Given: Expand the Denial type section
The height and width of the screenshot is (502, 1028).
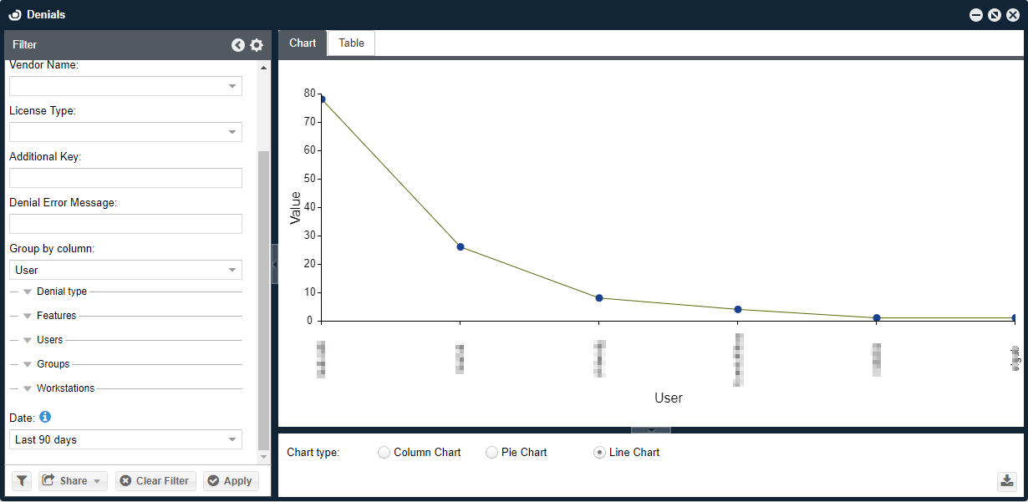Looking at the screenshot, I should click(x=28, y=292).
